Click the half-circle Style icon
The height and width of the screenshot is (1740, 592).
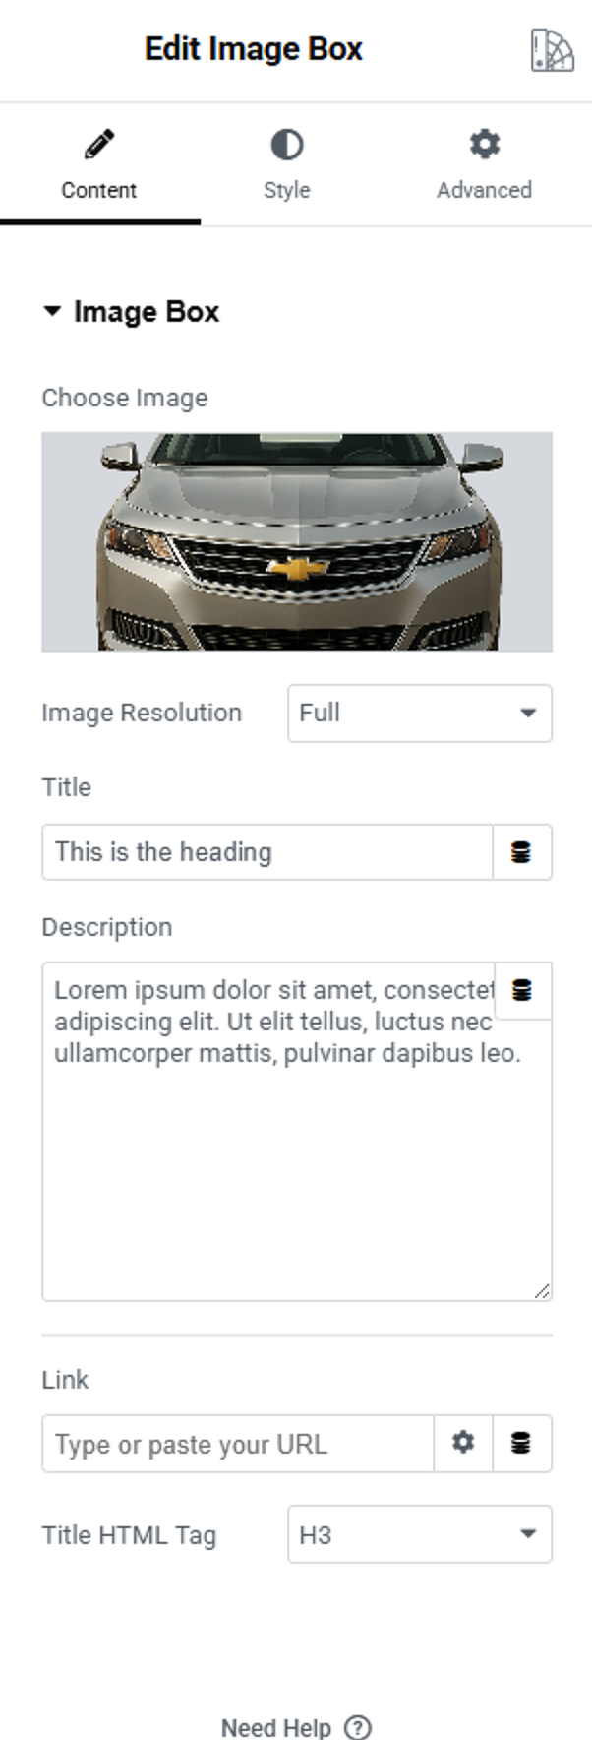[287, 146]
